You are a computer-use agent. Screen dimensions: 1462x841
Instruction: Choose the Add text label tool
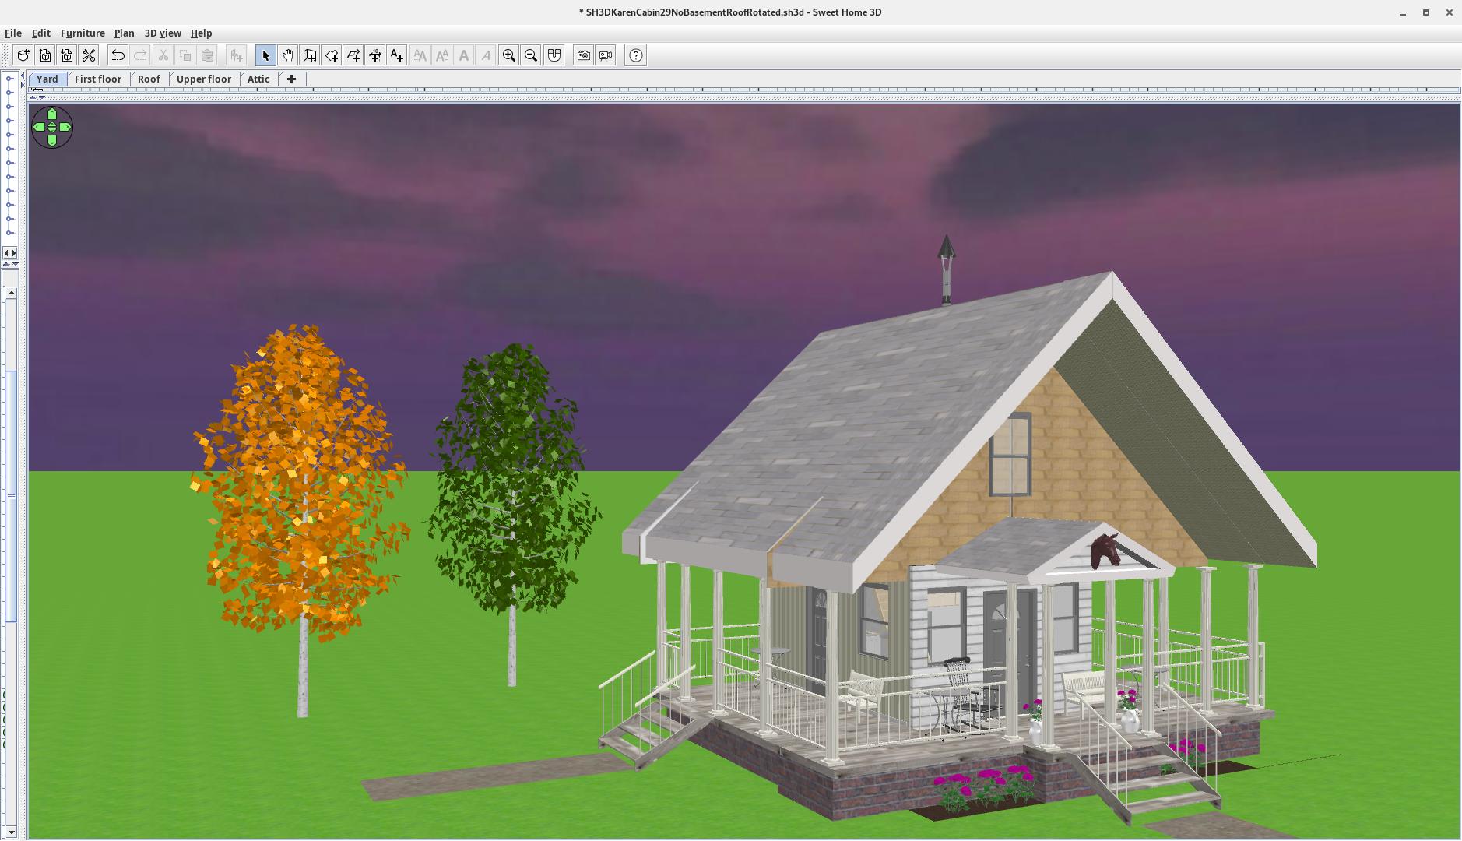(x=397, y=55)
